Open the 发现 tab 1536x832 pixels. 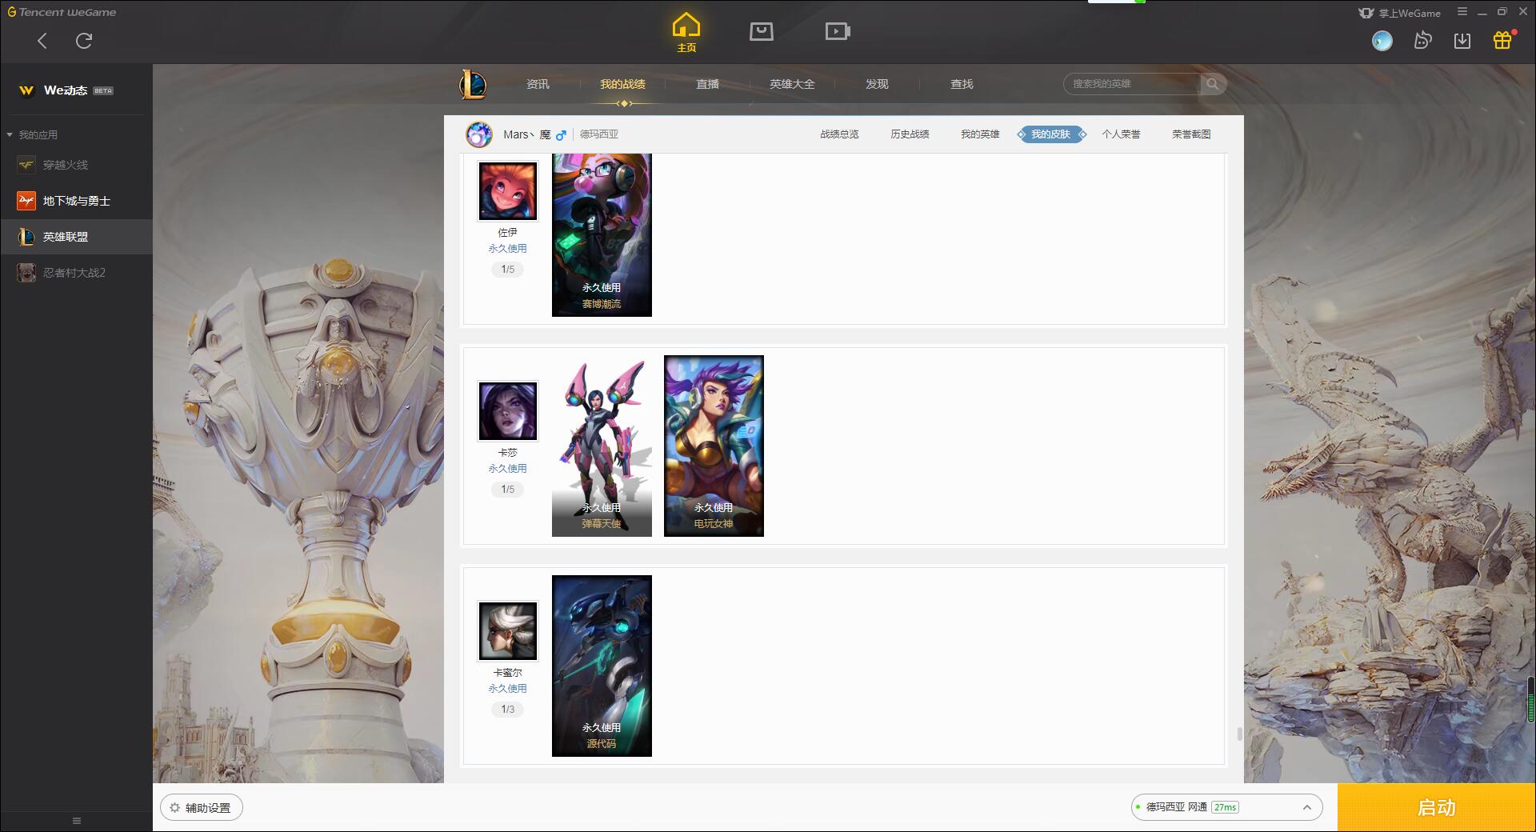[x=877, y=84]
